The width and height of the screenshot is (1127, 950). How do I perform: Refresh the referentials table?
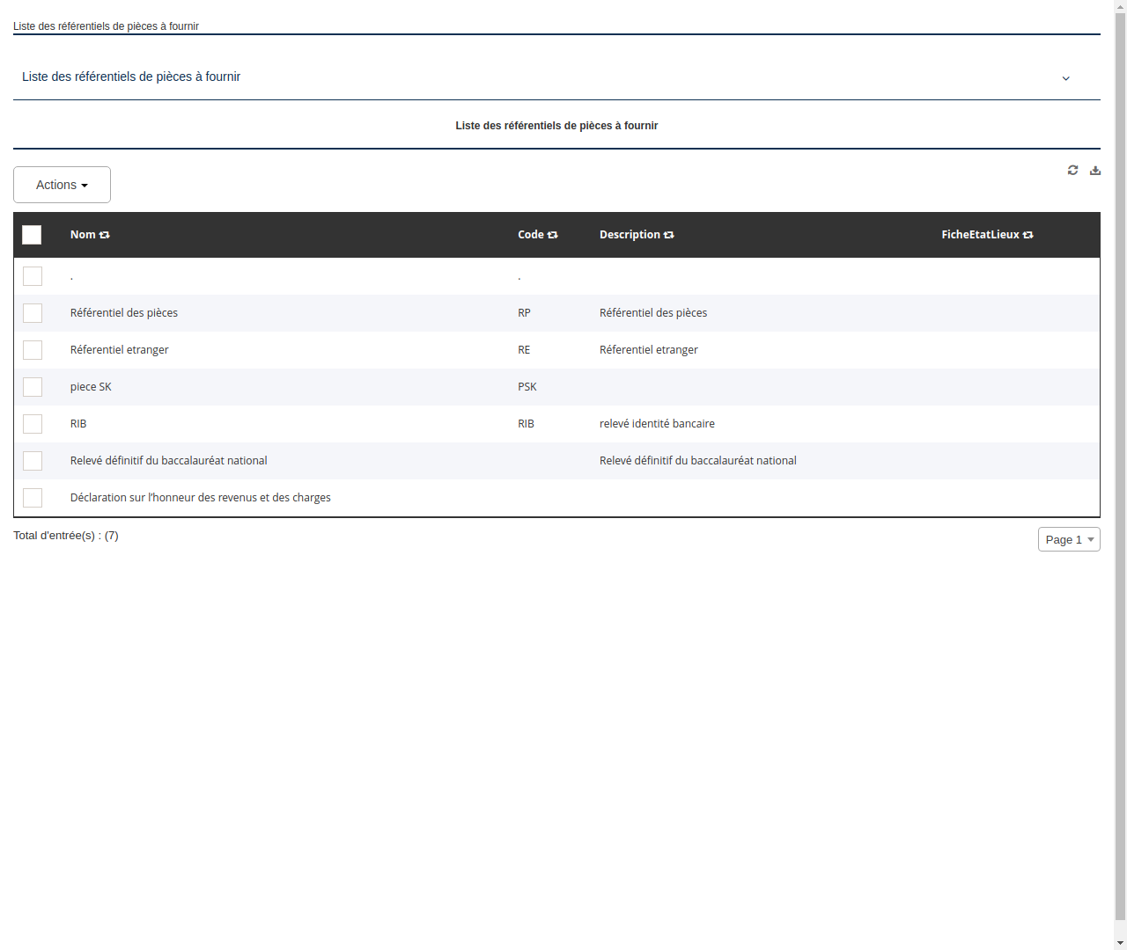click(x=1072, y=170)
